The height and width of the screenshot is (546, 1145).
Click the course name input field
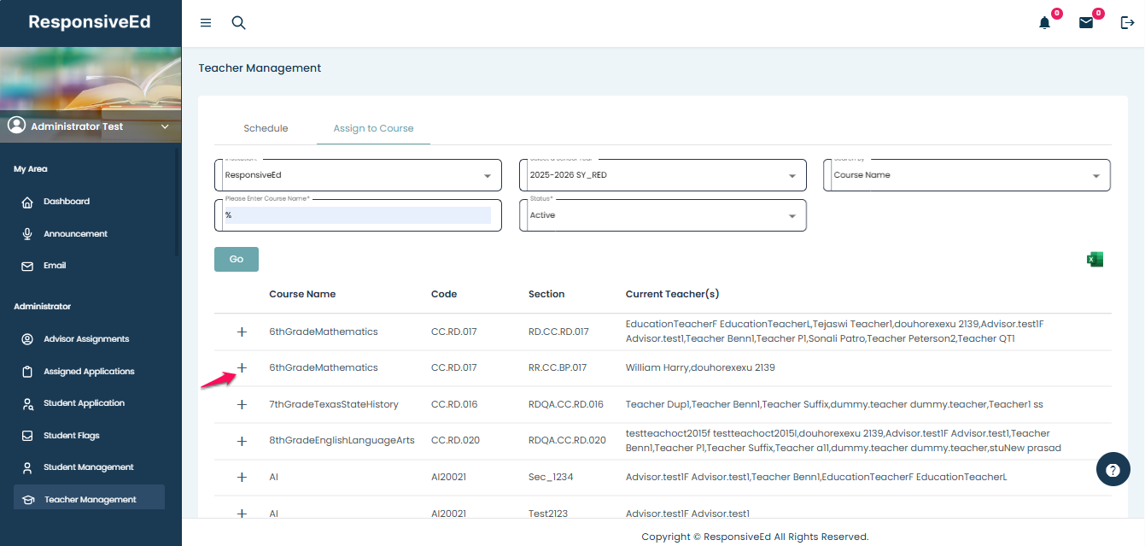(x=358, y=215)
